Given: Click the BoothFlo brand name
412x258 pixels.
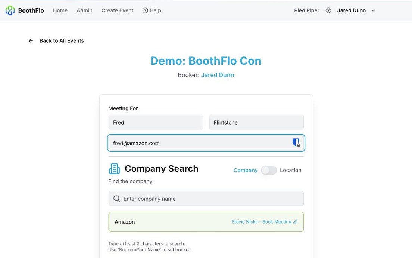Looking at the screenshot, I should tap(31, 10).
